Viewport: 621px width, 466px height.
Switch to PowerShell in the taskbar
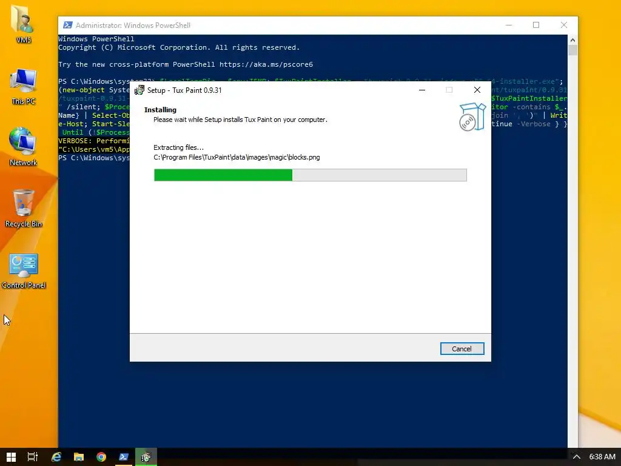124,457
